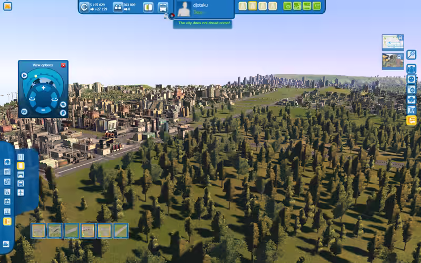The height and width of the screenshot is (263, 421).
Task: Select the top road type submenu icon
Action: [x=21, y=157]
